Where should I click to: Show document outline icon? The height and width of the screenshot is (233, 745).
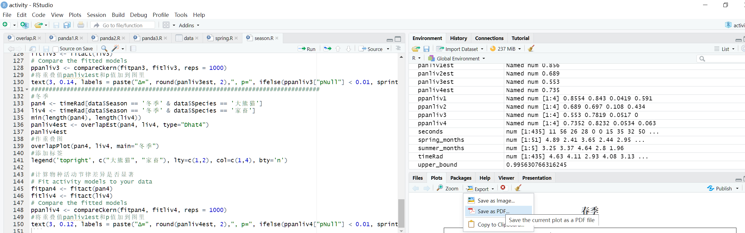click(x=398, y=48)
